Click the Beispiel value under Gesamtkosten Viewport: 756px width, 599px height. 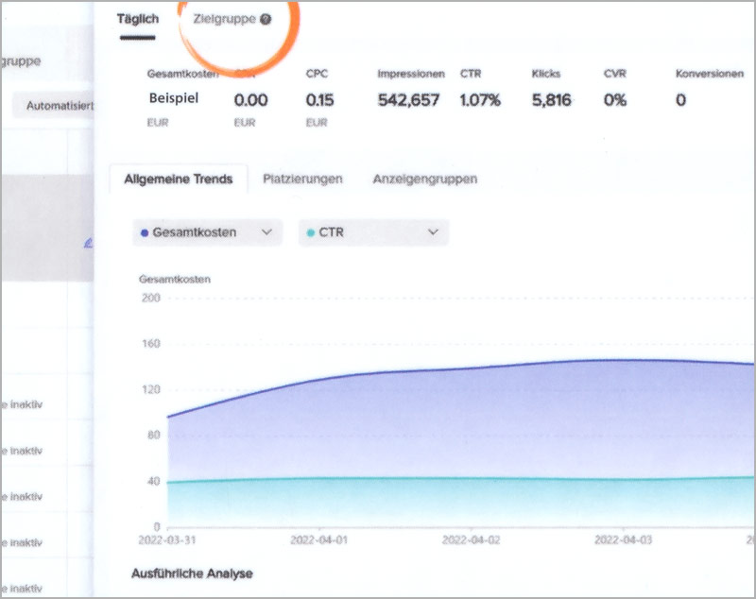[174, 98]
